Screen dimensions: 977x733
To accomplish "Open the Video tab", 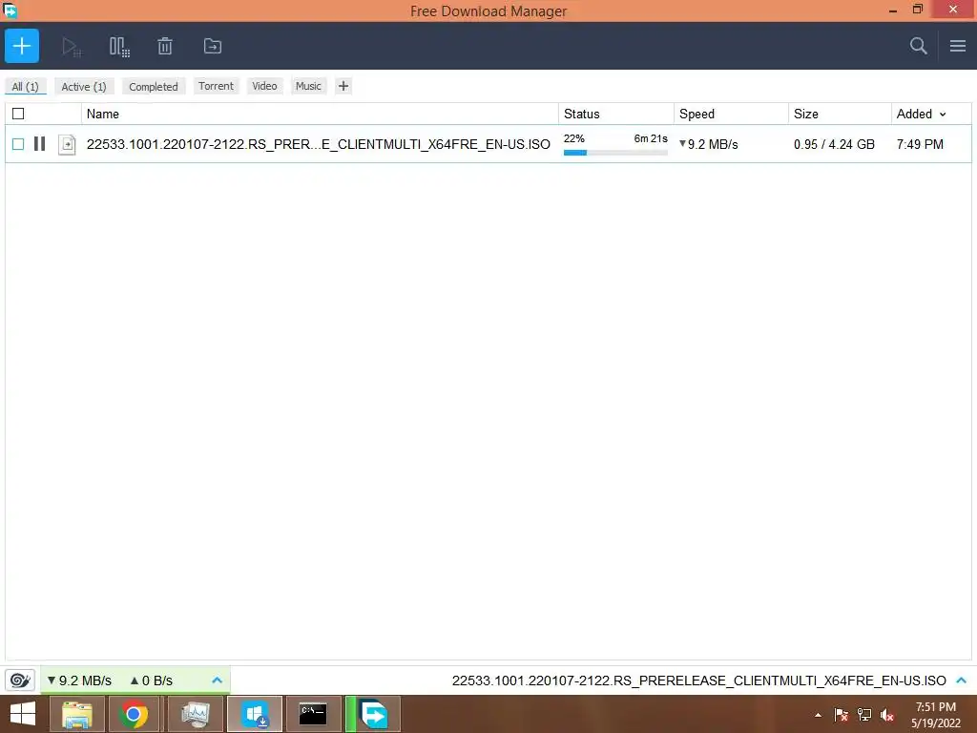I will (265, 86).
